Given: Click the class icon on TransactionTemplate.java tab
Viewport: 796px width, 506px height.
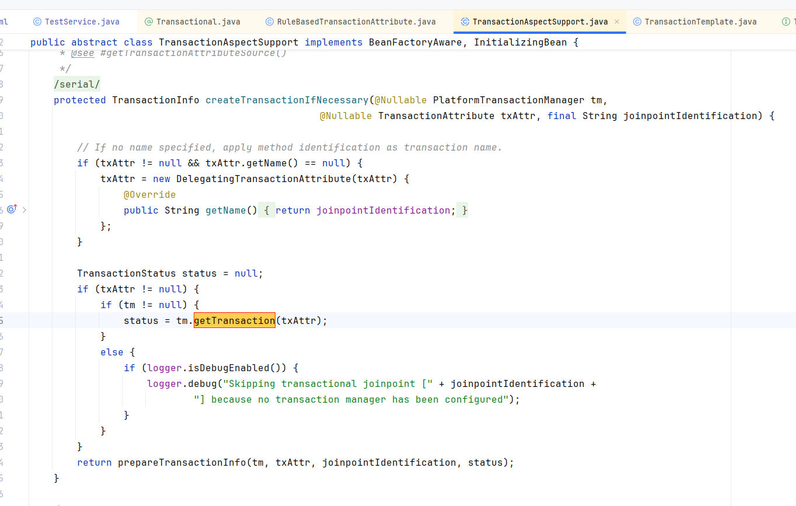Looking at the screenshot, I should [x=637, y=22].
